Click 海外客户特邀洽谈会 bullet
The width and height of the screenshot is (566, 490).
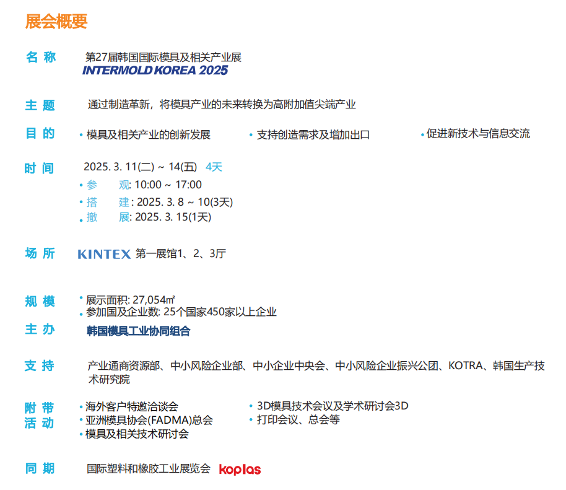132,406
